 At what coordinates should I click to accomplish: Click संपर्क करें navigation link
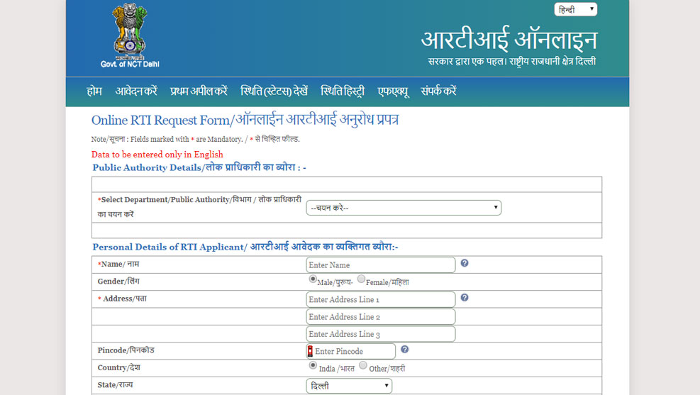pyautogui.click(x=438, y=91)
